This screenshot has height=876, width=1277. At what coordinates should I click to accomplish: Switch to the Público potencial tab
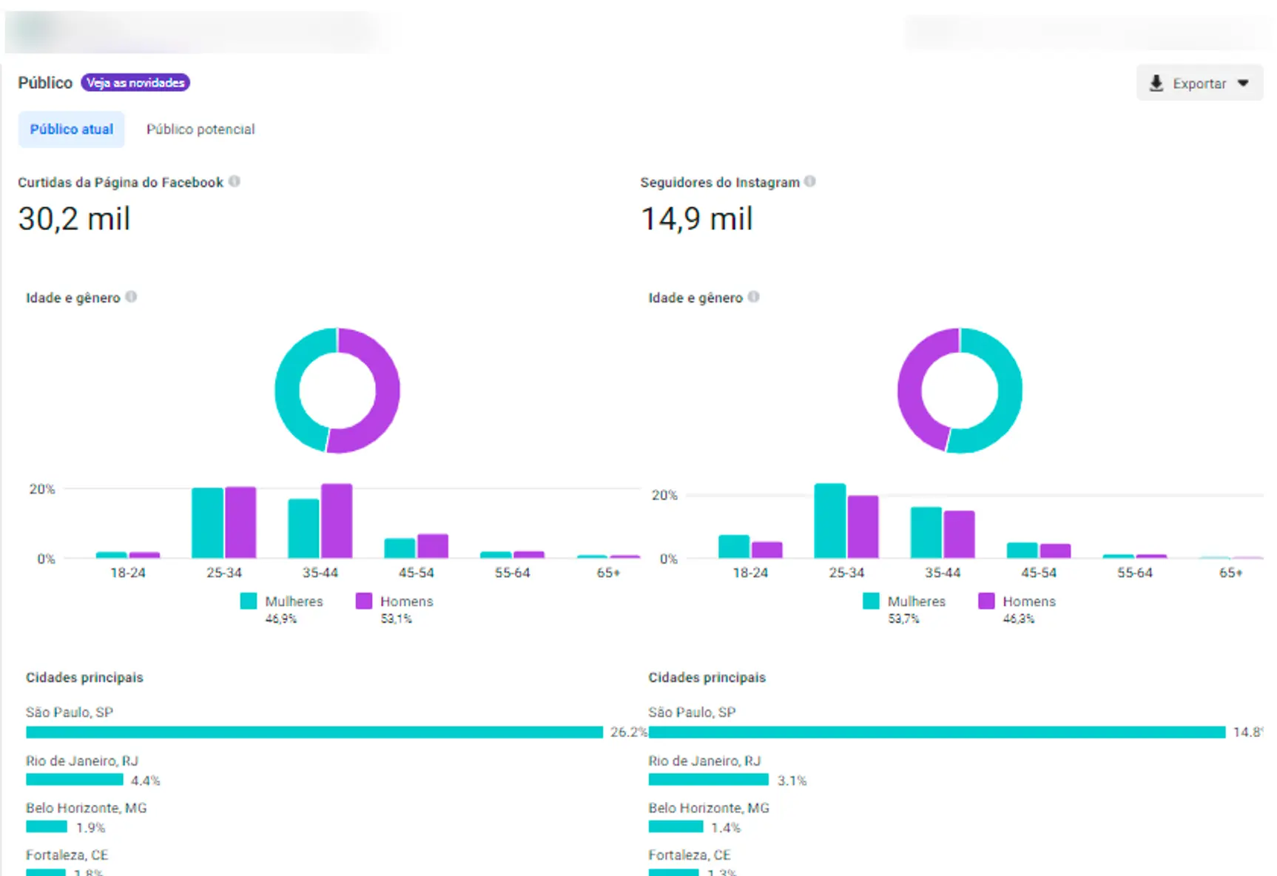(201, 129)
